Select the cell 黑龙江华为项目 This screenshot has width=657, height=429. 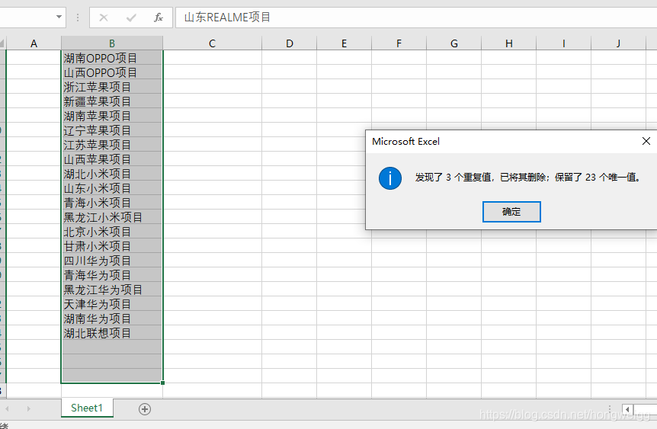[x=112, y=289]
